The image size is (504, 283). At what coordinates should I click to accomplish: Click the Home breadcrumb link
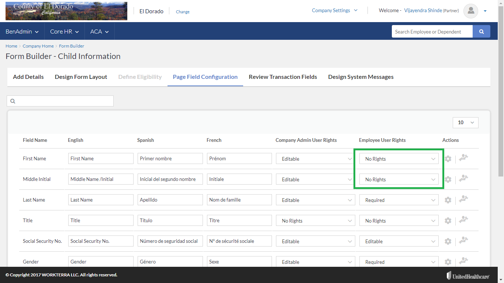[11, 46]
